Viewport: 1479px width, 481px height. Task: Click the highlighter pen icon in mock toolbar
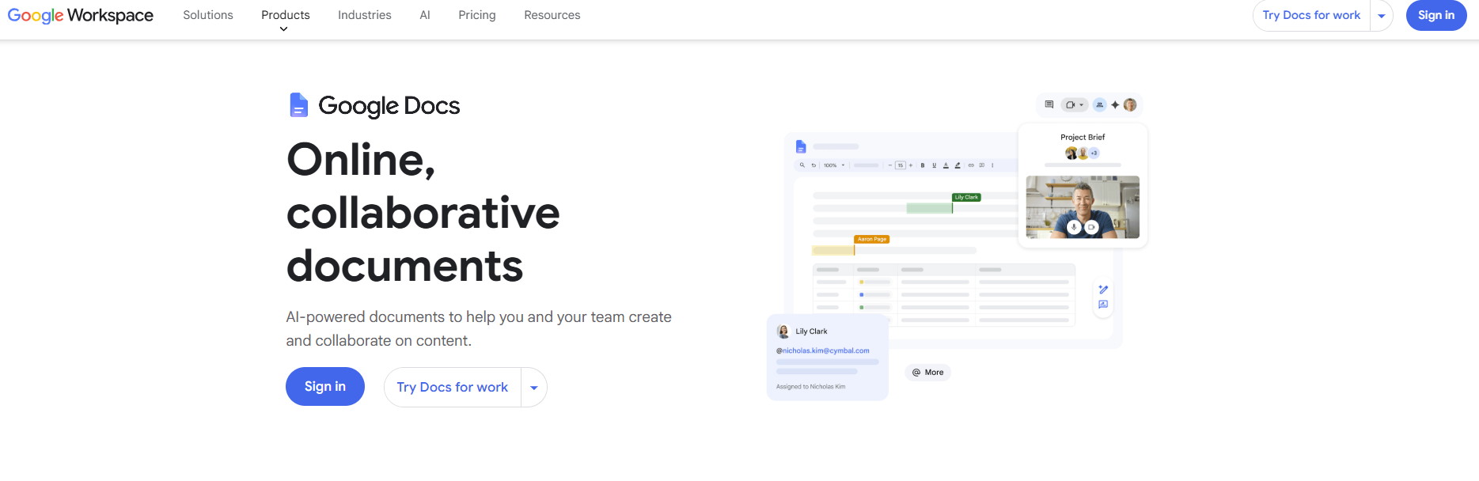958,165
